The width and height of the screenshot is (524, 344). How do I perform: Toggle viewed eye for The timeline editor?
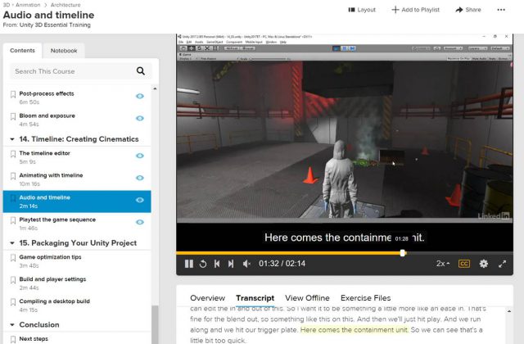pyautogui.click(x=140, y=156)
